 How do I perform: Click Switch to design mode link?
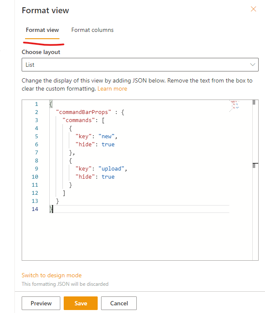(52, 275)
